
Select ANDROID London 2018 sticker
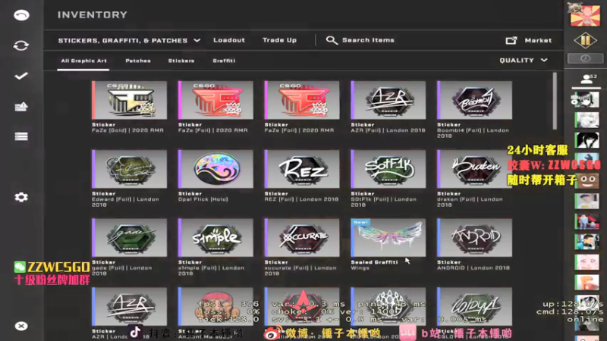pos(475,237)
